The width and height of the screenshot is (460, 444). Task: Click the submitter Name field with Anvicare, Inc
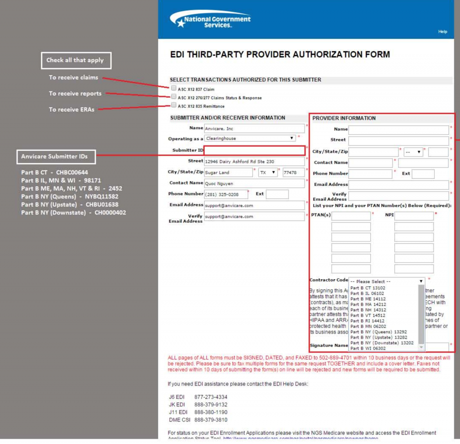tap(254, 128)
